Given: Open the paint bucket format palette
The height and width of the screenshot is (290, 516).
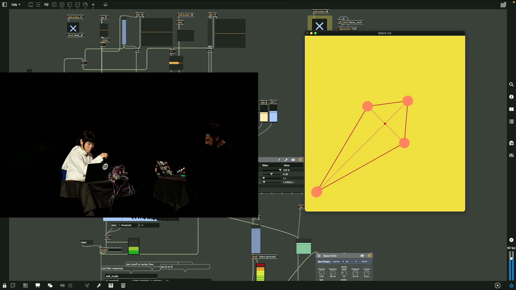Looking at the screenshot, I should [105, 5].
